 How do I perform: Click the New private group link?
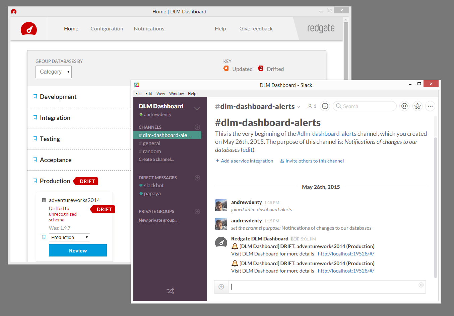pyautogui.click(x=158, y=220)
